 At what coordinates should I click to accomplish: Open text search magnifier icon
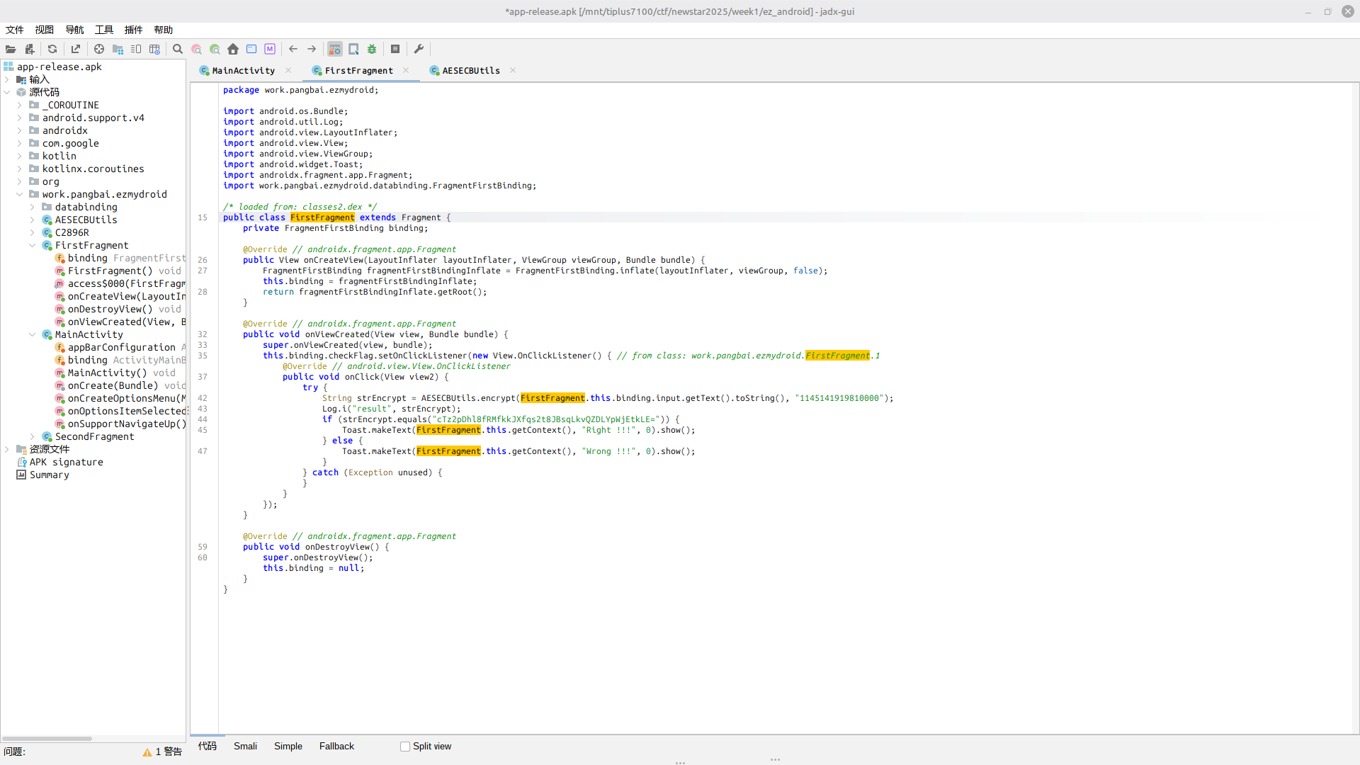coord(178,49)
